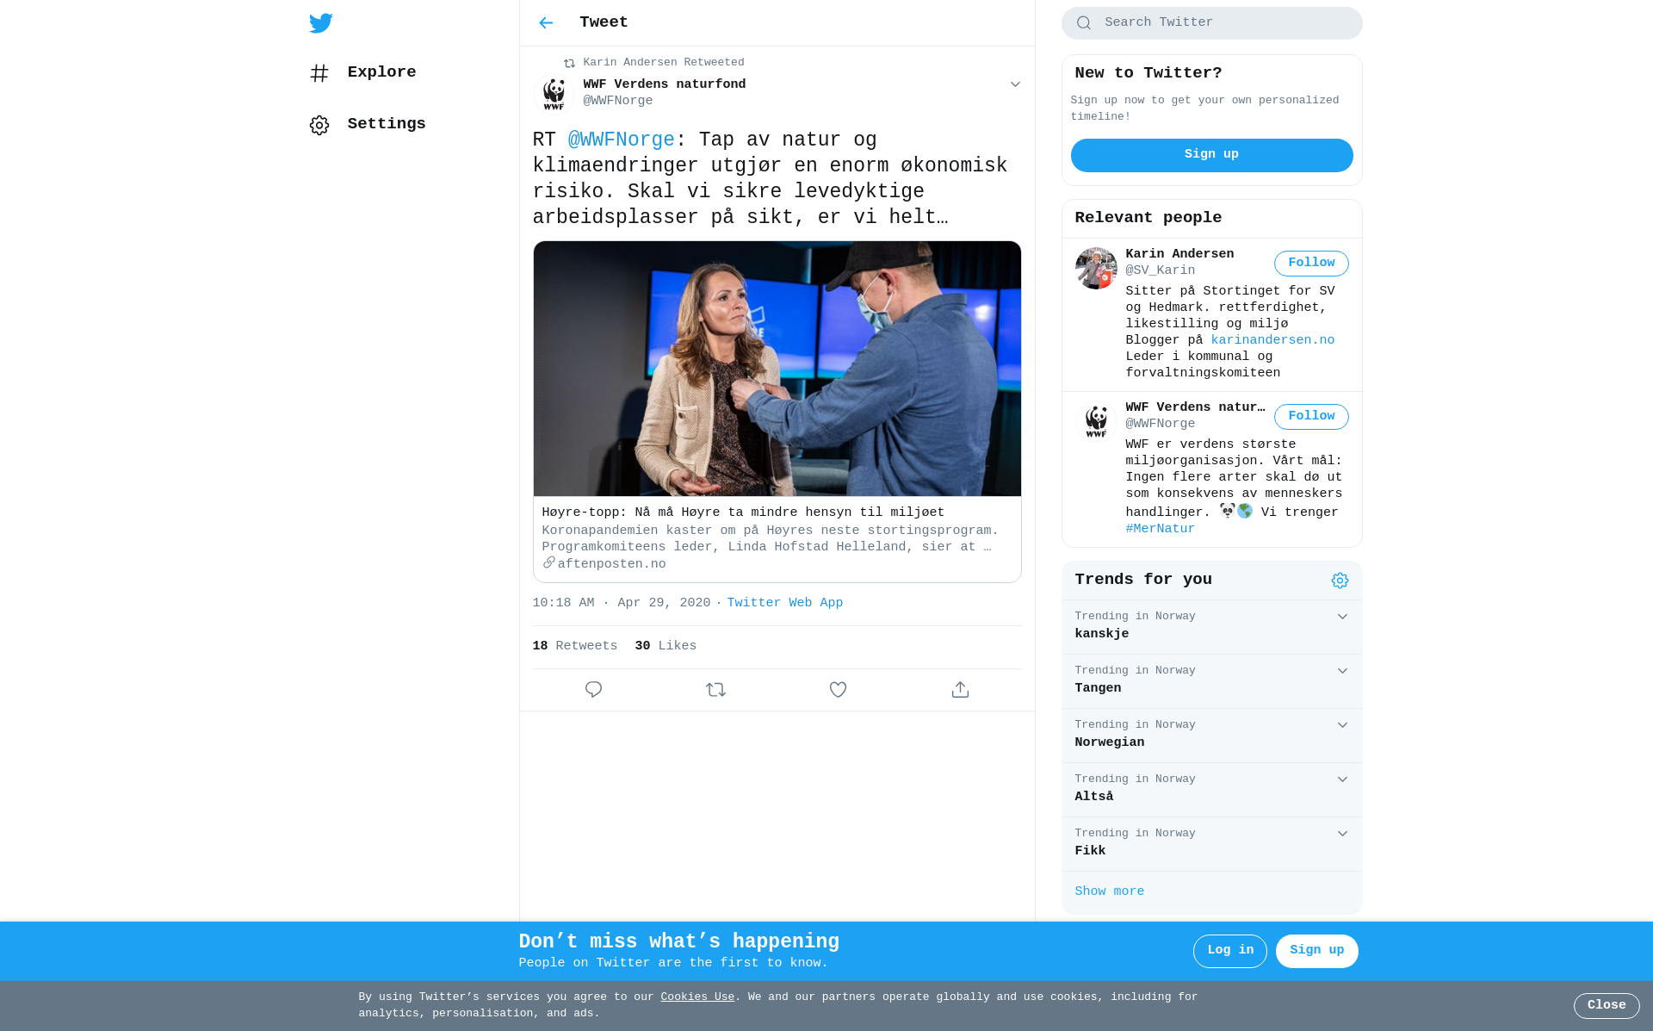1653x1031 pixels.
Task: Go back with the left arrow icon
Action: pos(546,23)
